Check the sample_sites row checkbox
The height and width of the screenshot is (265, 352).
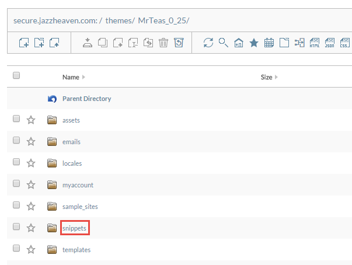tap(16, 205)
